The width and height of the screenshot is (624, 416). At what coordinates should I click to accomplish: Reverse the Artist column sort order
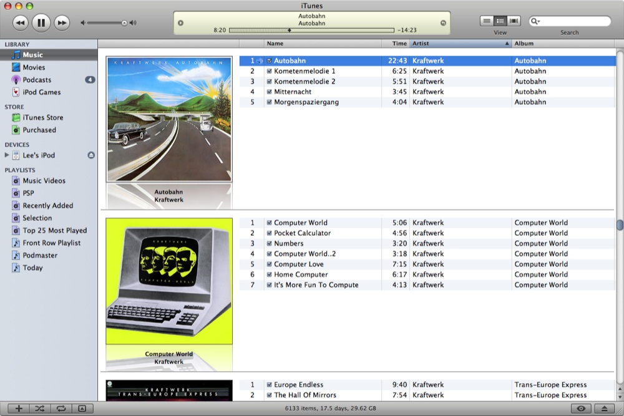click(461, 44)
